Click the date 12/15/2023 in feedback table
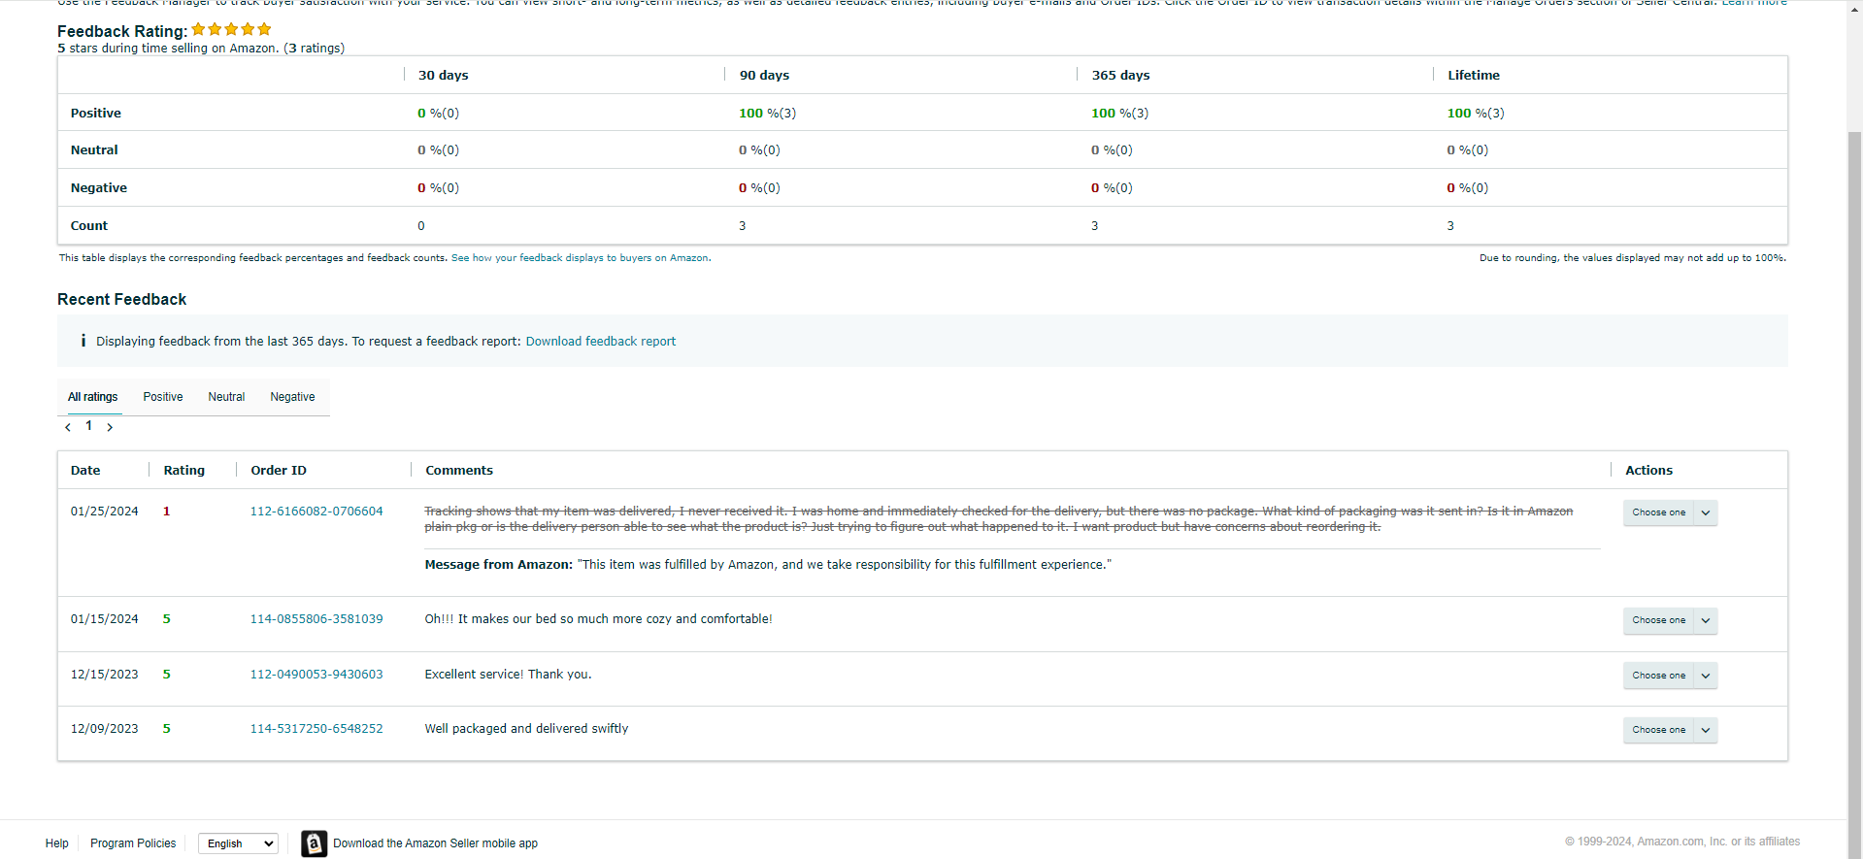The width and height of the screenshot is (1863, 859). [x=105, y=675]
